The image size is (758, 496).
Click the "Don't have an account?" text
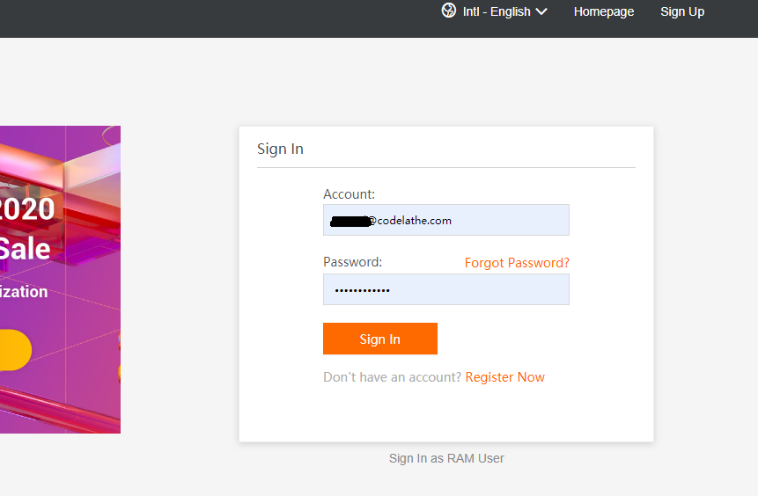click(x=392, y=377)
